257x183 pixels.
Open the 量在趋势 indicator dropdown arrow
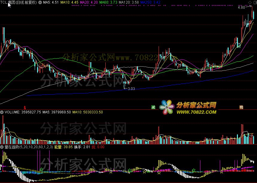click(2, 147)
